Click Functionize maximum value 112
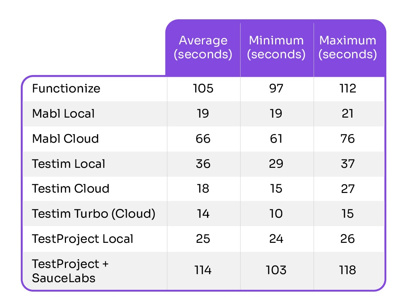The height and width of the screenshot is (308, 398). (x=348, y=88)
